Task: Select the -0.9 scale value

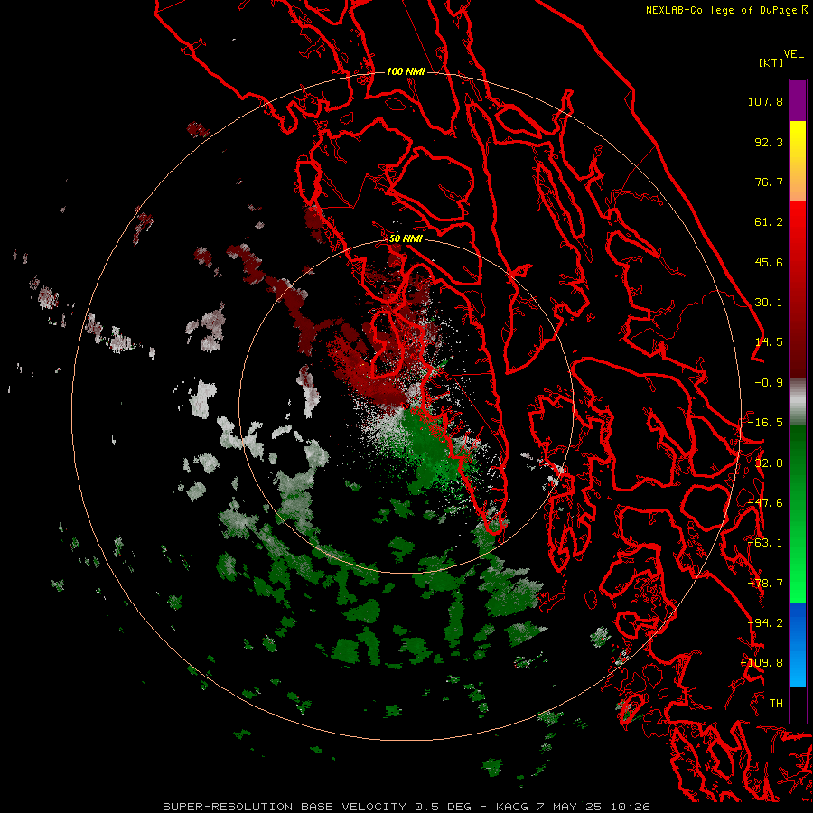Action: tap(769, 383)
